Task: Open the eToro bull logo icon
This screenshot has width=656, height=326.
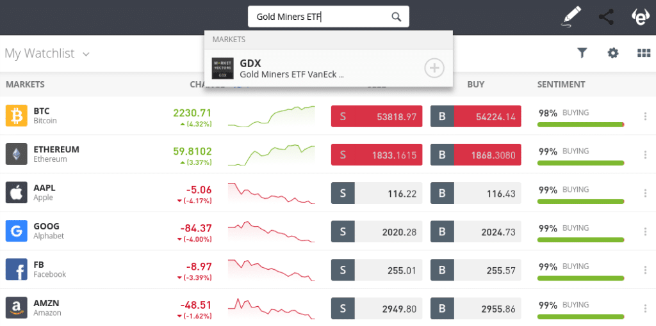Action: click(641, 17)
